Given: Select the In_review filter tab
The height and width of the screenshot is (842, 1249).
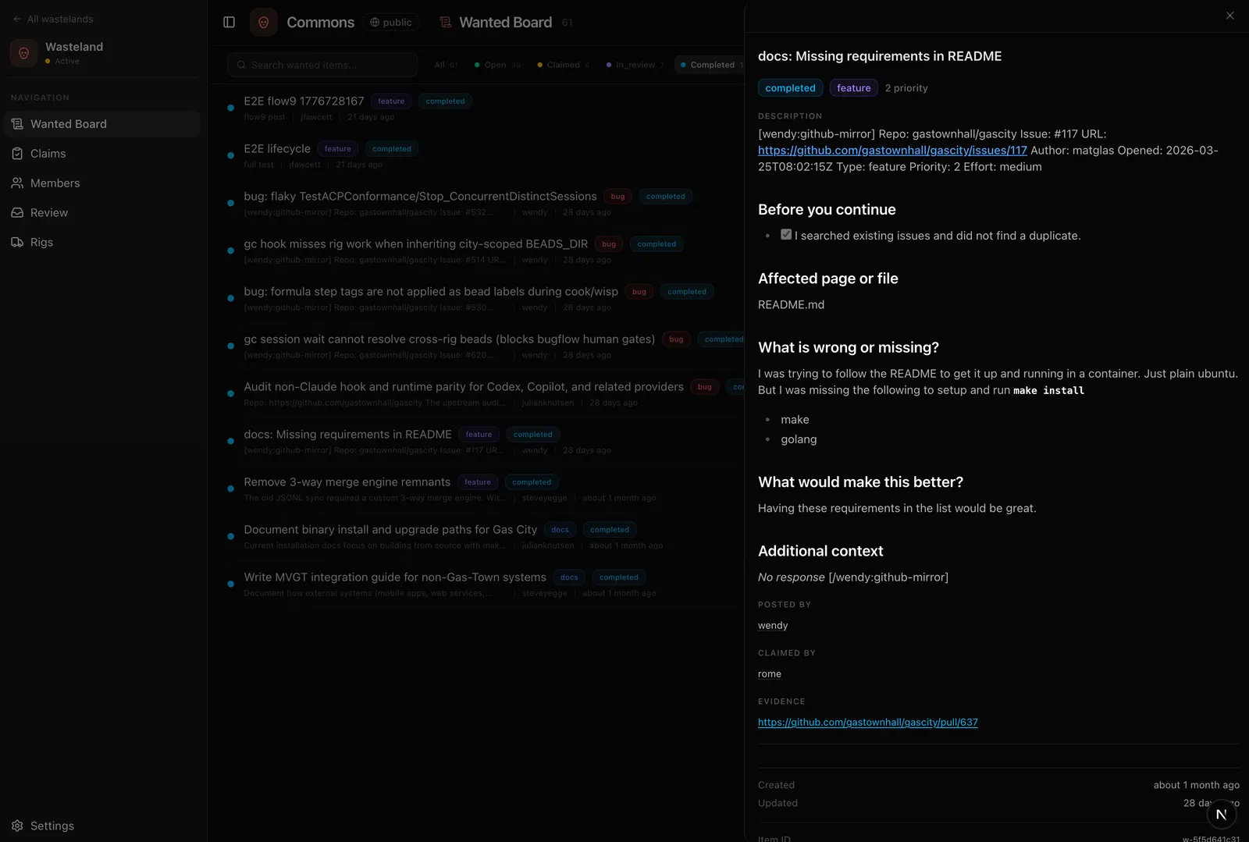Looking at the screenshot, I should point(635,65).
